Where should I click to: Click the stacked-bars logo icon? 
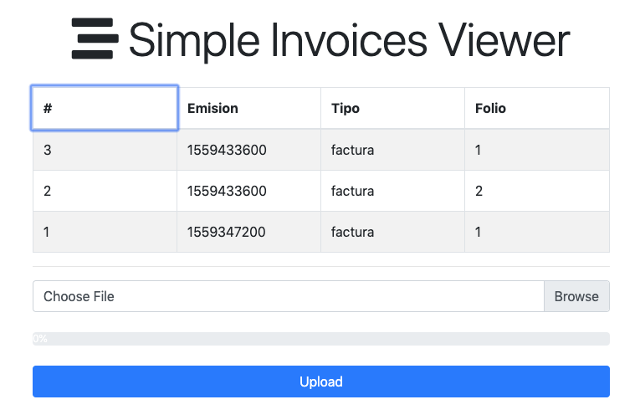[x=95, y=38]
